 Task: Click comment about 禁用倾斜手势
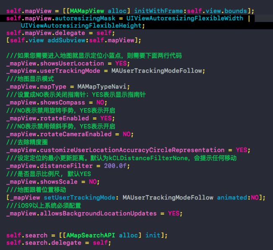coord(61,126)
